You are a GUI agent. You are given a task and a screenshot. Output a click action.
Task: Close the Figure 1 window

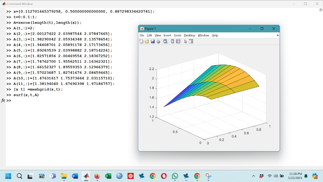[x=274, y=29]
